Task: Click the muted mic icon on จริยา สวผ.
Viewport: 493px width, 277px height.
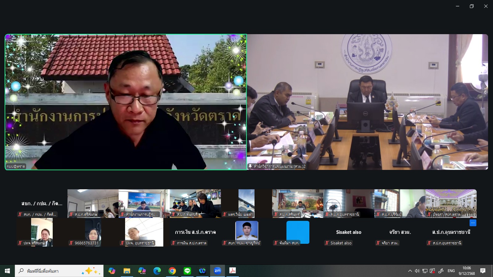Action: [378, 243]
